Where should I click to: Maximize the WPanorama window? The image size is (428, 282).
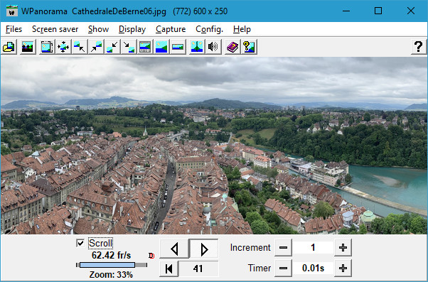click(378, 11)
